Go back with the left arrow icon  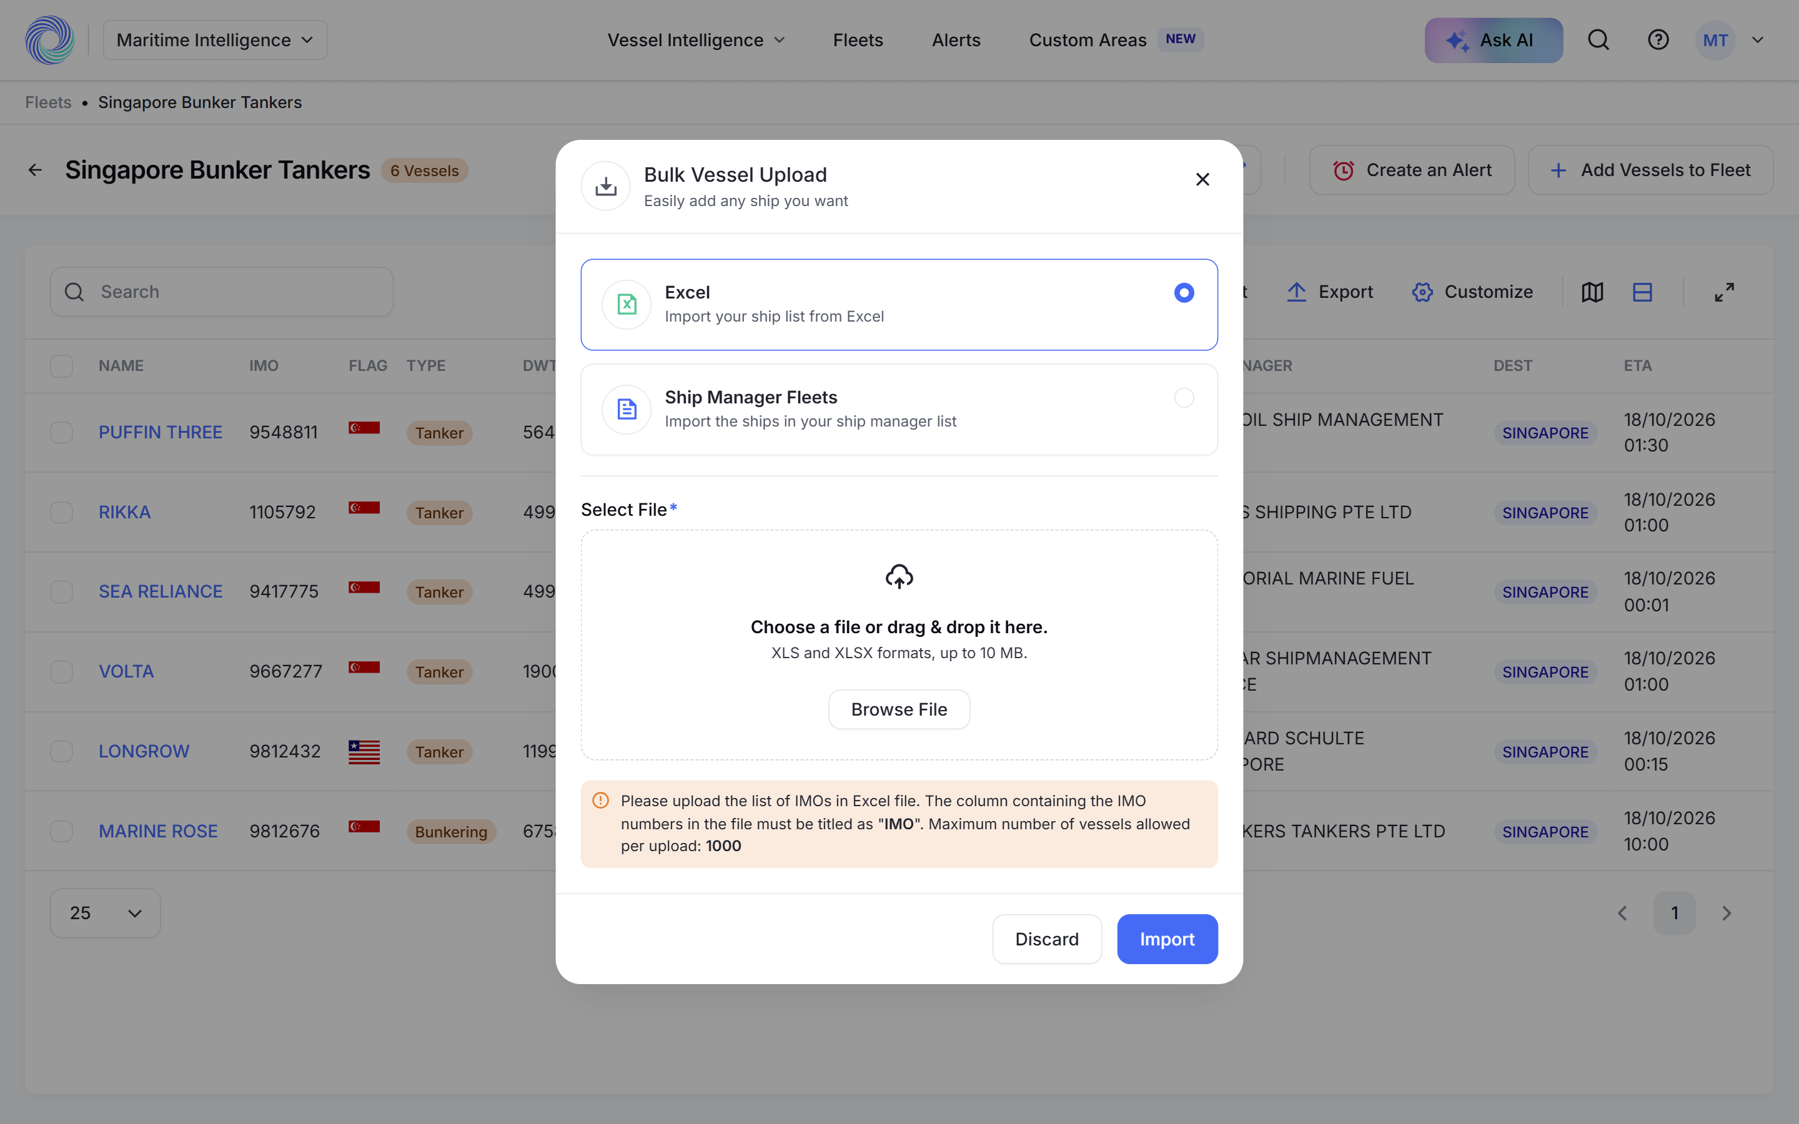pyautogui.click(x=35, y=170)
